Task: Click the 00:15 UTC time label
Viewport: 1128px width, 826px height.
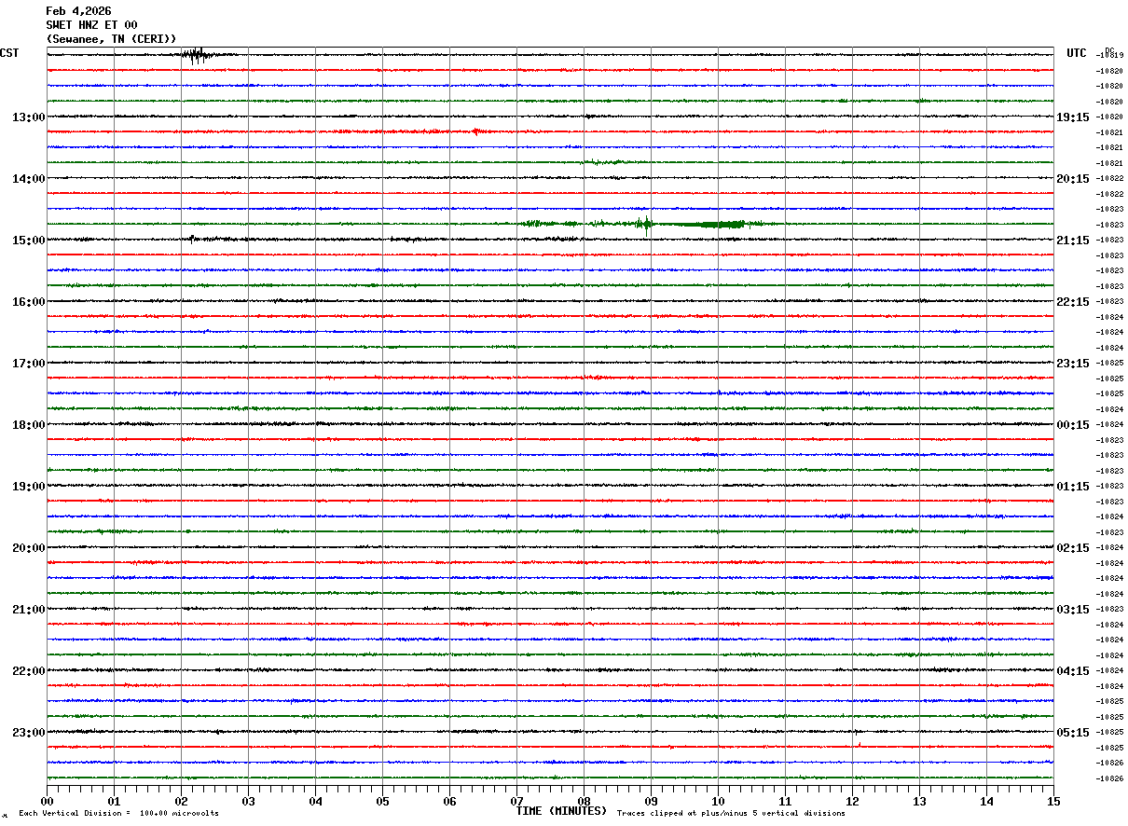Action: 1073,425
